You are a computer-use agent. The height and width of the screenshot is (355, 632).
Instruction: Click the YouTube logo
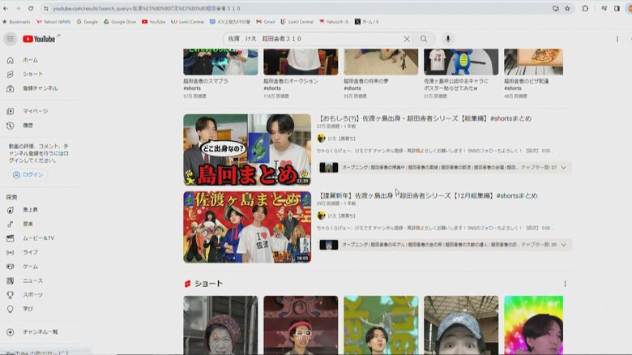pyautogui.click(x=39, y=39)
